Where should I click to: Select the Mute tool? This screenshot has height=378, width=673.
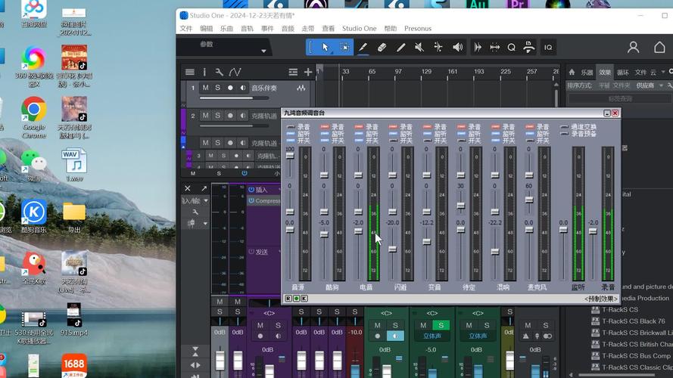(x=419, y=47)
